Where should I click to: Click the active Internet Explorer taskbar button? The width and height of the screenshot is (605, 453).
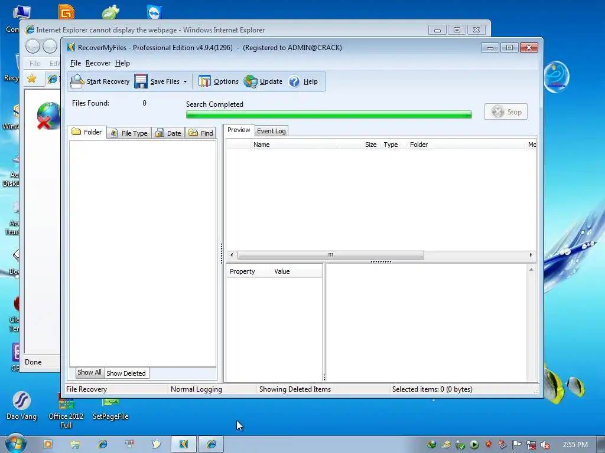click(x=211, y=445)
